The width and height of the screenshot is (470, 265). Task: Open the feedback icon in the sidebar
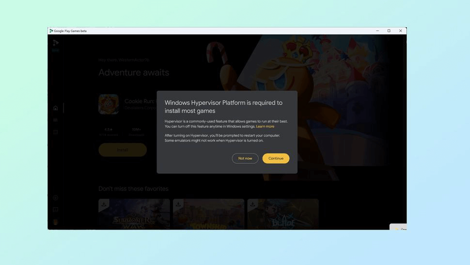[x=55, y=210]
